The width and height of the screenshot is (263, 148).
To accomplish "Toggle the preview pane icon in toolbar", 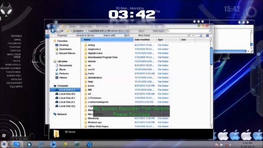I will 201,35.
